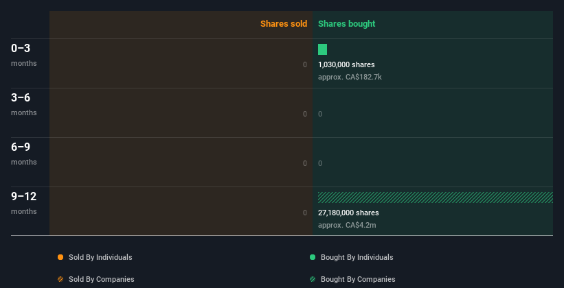Screen dimensions: 564x288
Task: Click the Shares bought column header
Action: pos(346,24)
